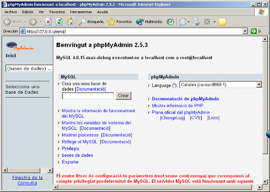Expand the Forward button history arrow

pyautogui.click(x=40, y=22)
